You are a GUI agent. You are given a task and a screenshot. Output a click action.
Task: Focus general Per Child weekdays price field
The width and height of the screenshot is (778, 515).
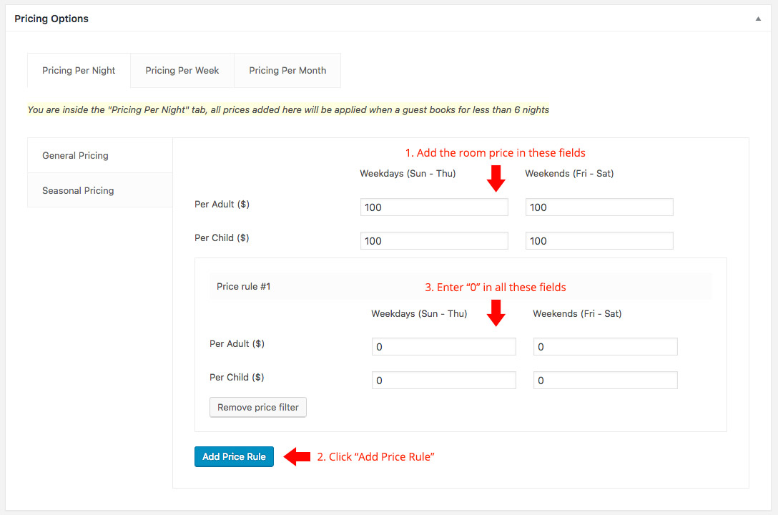434,241
